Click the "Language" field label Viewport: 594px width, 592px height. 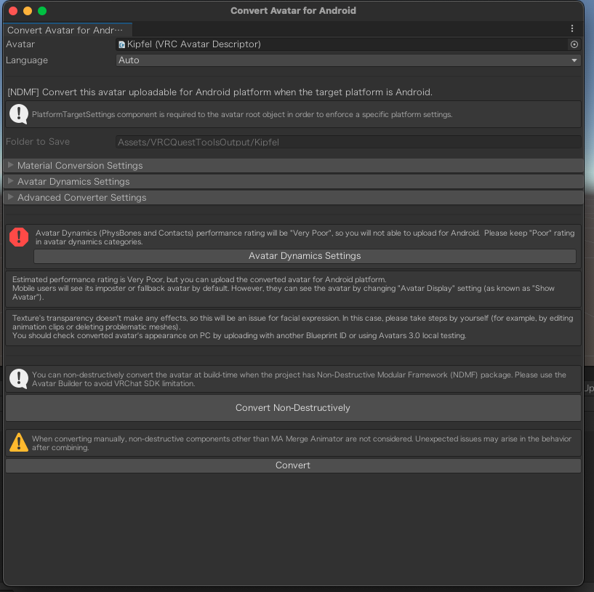click(27, 60)
